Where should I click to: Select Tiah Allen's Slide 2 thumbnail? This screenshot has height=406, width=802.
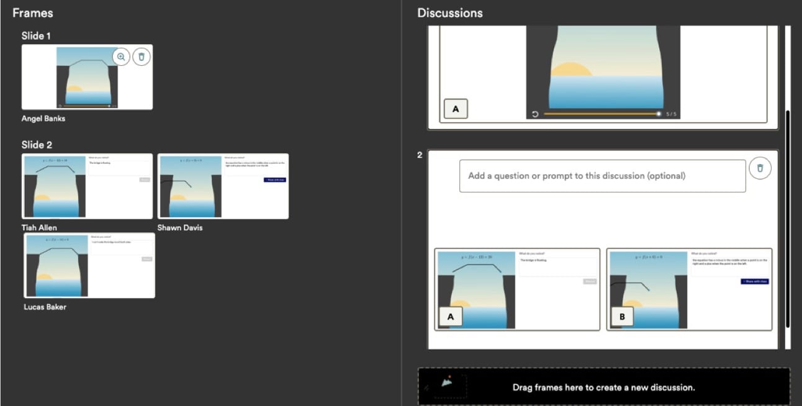coord(87,186)
